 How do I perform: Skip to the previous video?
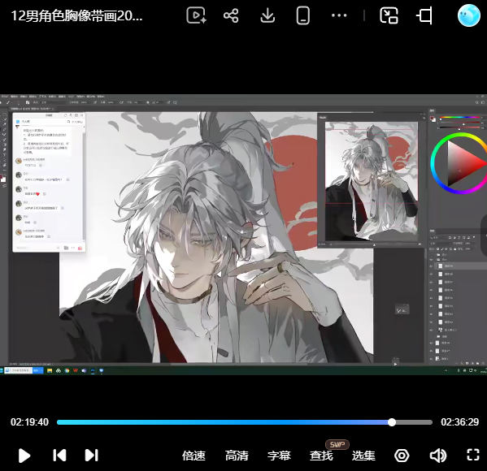59,456
